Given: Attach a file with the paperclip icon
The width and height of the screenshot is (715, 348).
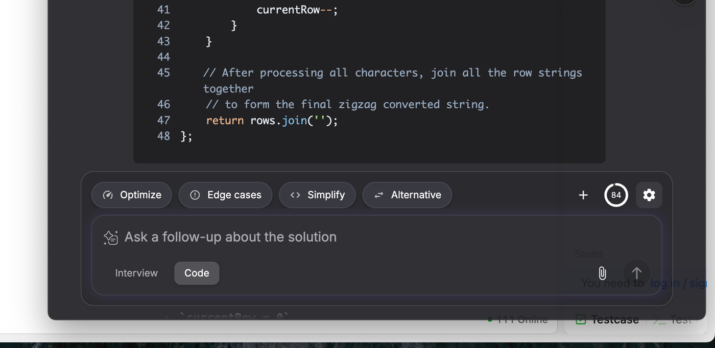Looking at the screenshot, I should [603, 273].
